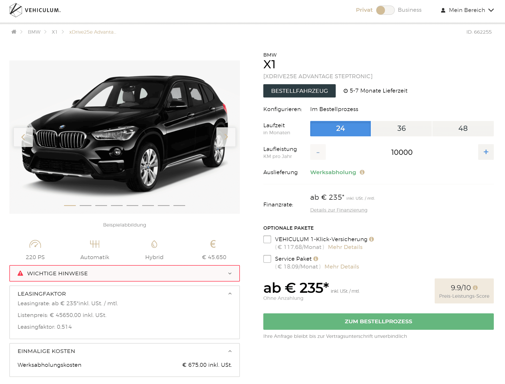Enable Service Paket checkbox
This screenshot has width=505, height=384.
[x=267, y=259]
